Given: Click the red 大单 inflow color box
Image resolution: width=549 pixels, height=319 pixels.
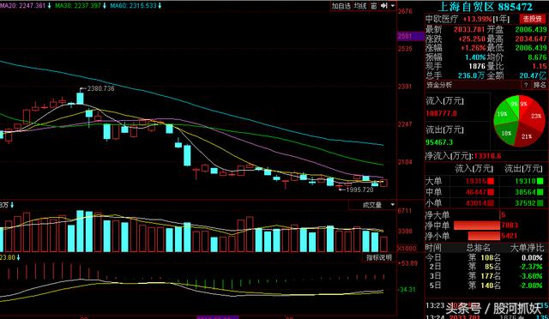Looking at the screenshot, I should coord(491,181).
